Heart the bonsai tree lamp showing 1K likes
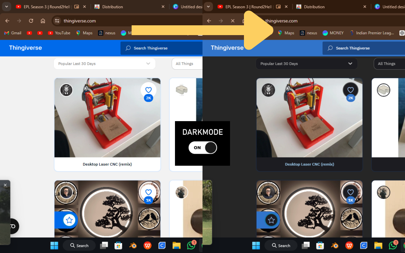 coord(148,192)
